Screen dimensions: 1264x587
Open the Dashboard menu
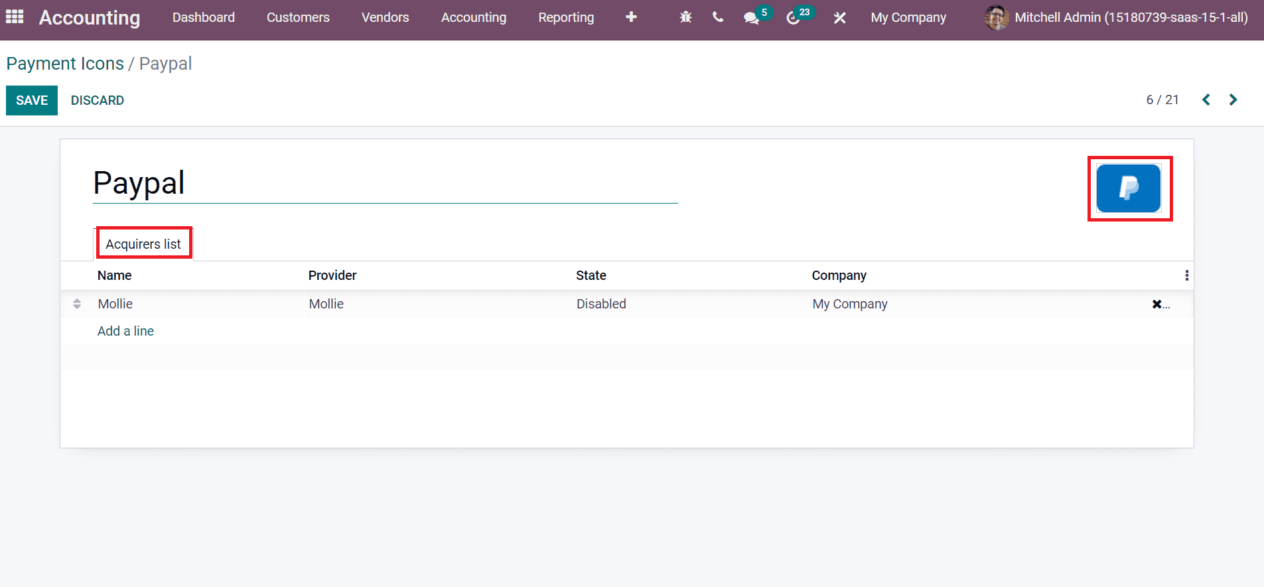(x=204, y=18)
